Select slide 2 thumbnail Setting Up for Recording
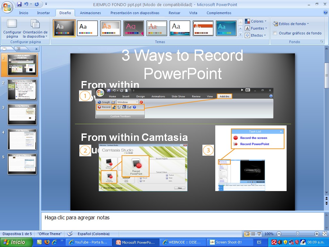Screen dimensions: 329x247 22,90
